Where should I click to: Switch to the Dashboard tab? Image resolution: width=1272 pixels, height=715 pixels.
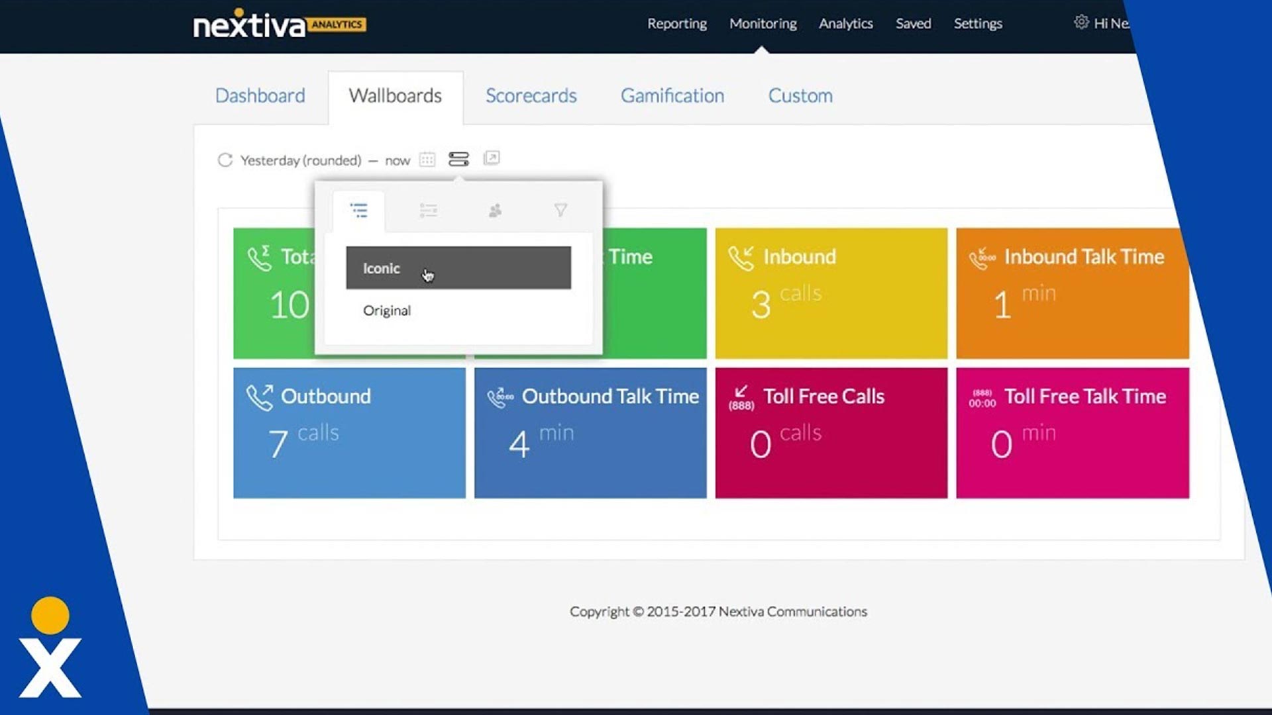click(x=260, y=96)
